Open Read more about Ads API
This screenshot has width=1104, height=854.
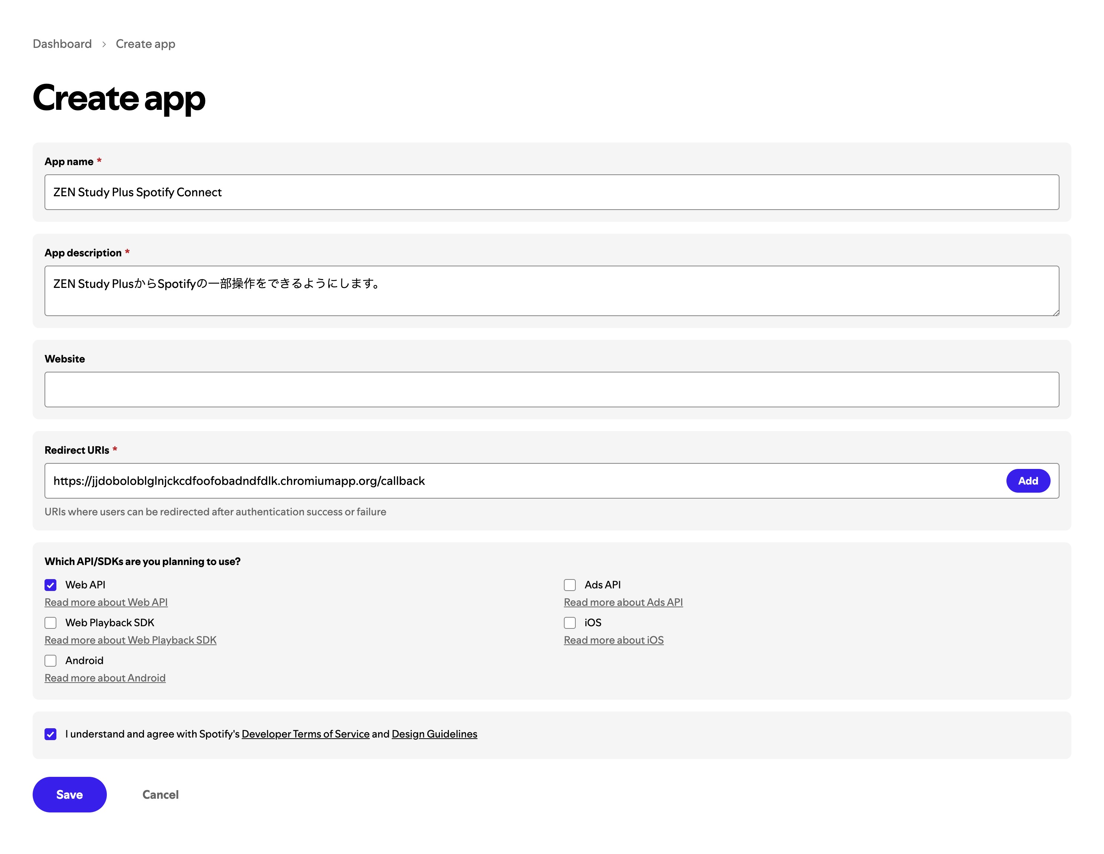[623, 602]
